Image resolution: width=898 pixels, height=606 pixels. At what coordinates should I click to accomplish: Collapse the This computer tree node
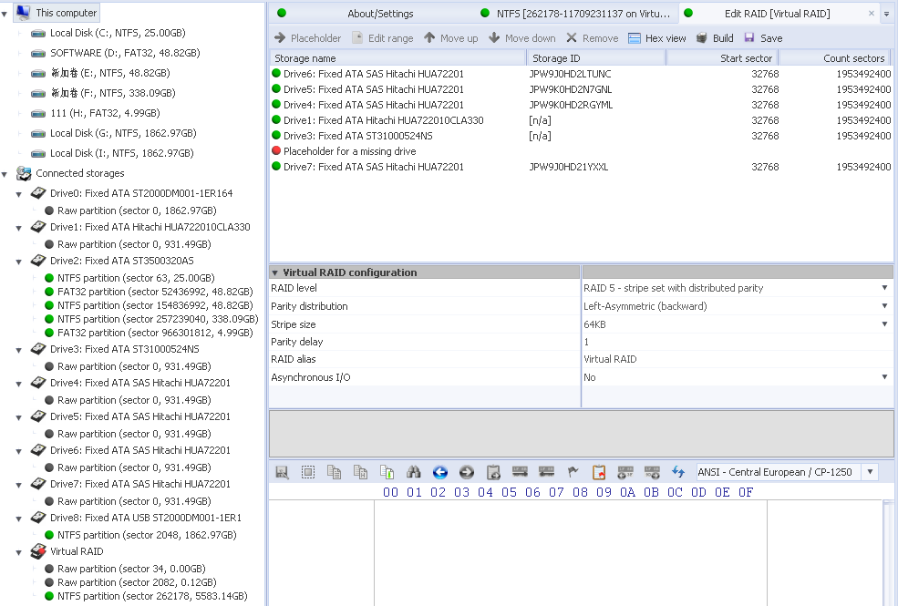5,13
